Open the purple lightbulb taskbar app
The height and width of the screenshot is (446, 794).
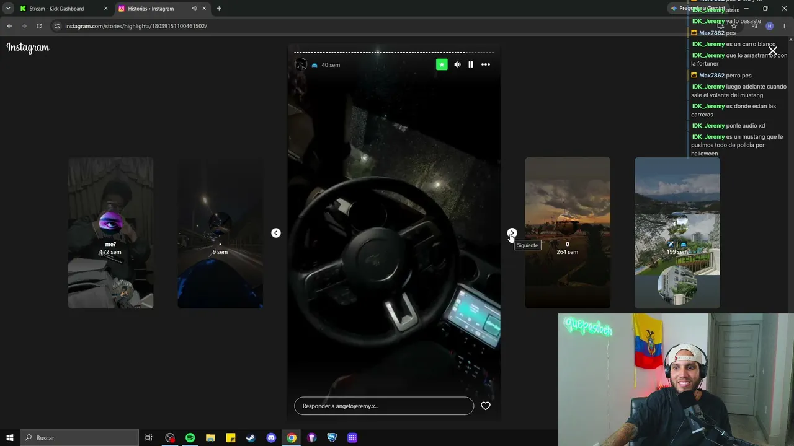(311, 438)
